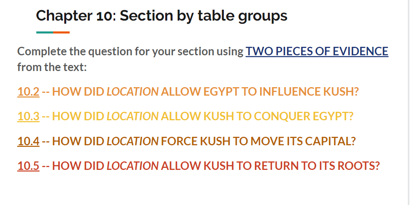Follow the yellow 10.3 section link
Viewport: 410px width, 205px height.
[28, 116]
